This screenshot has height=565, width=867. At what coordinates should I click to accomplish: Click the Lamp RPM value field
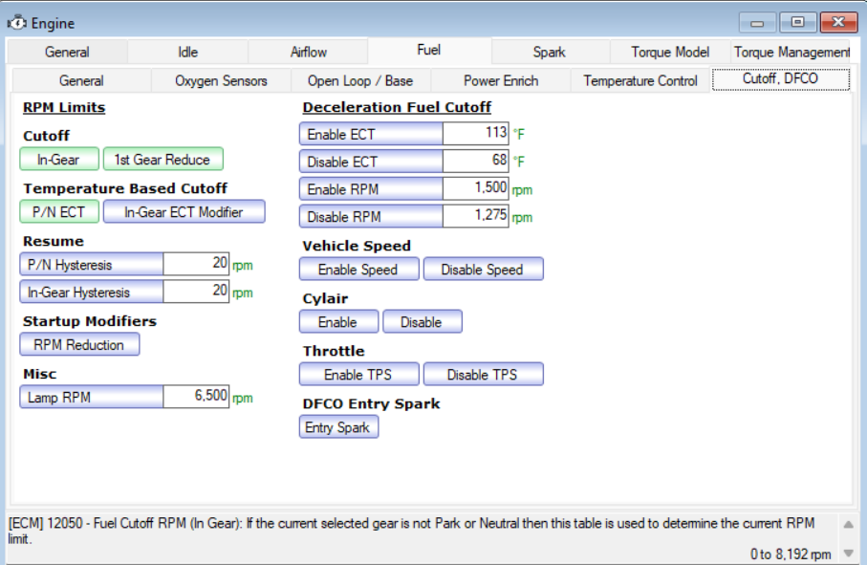(196, 397)
